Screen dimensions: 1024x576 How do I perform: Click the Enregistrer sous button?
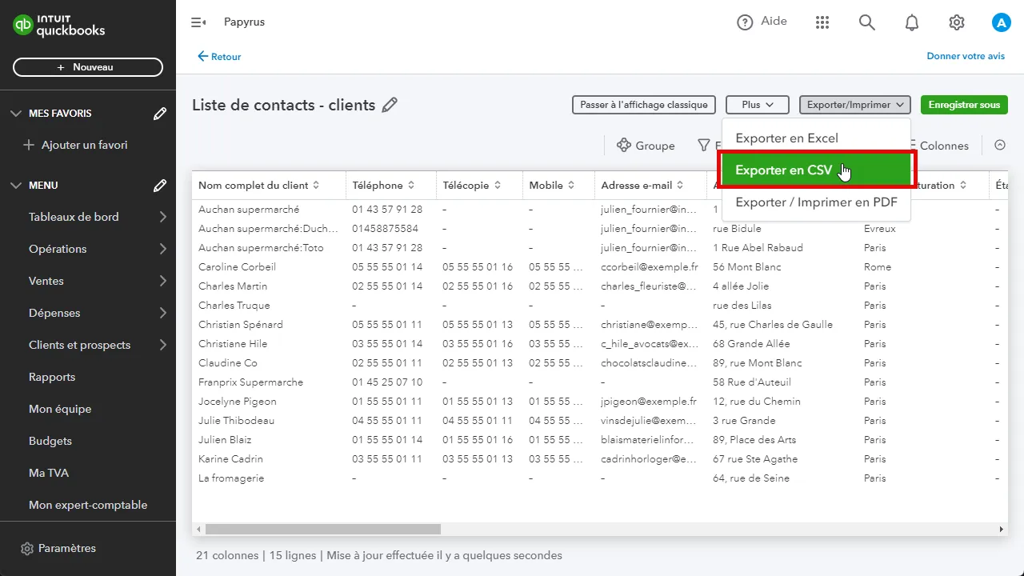tap(964, 105)
